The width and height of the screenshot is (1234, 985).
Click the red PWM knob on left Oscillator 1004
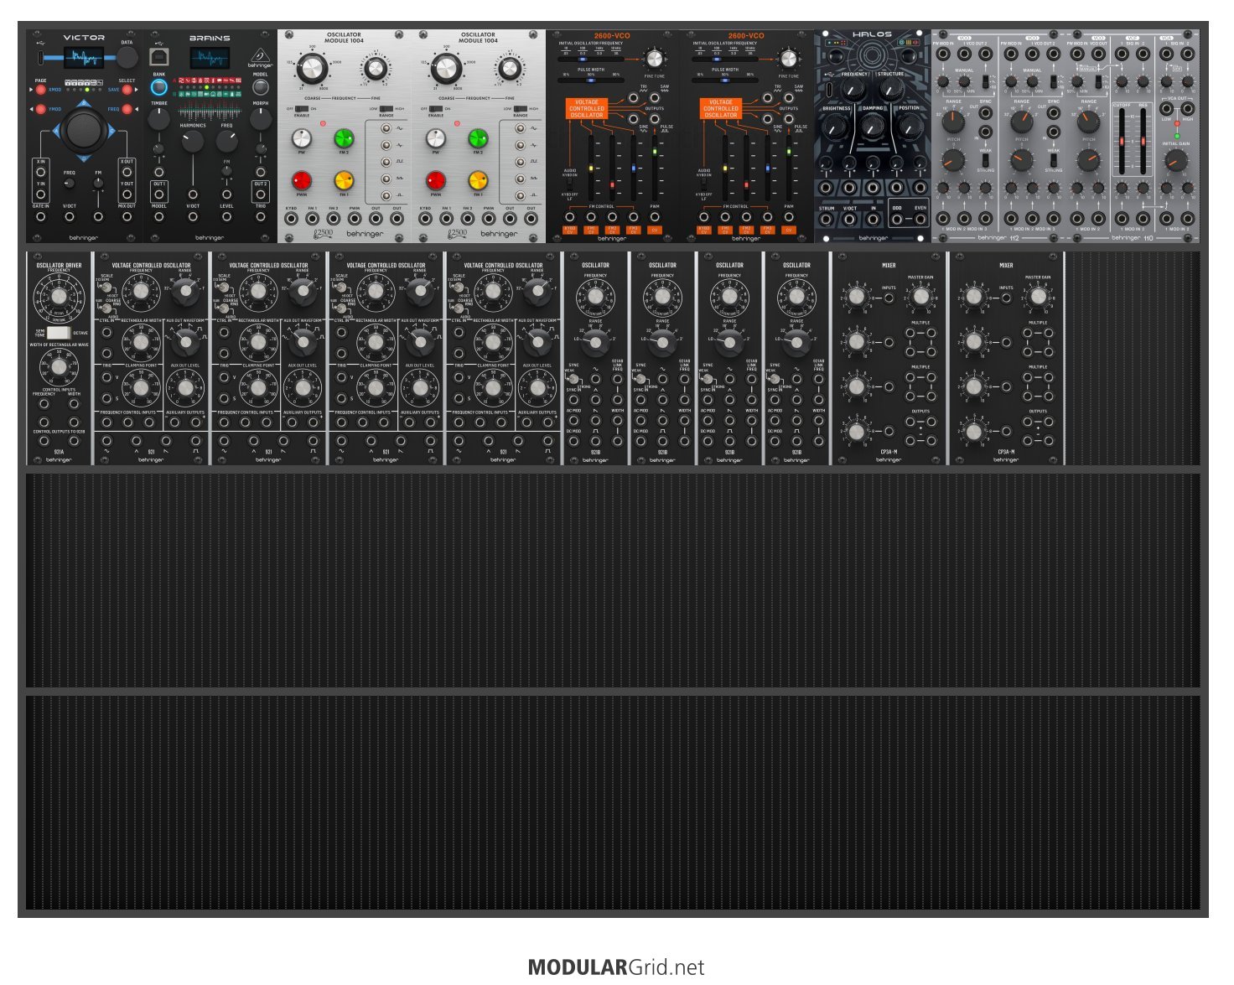pyautogui.click(x=302, y=180)
